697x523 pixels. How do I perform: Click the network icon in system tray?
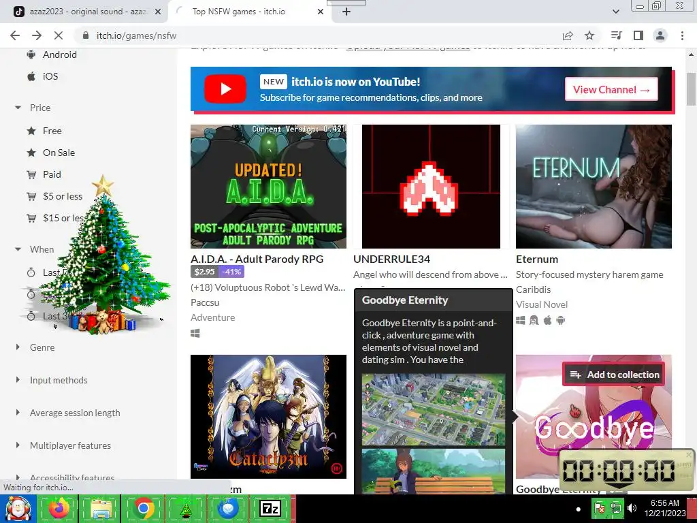[x=615, y=508]
